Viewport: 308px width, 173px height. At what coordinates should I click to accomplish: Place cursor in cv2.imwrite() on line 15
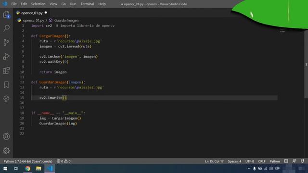click(53, 98)
